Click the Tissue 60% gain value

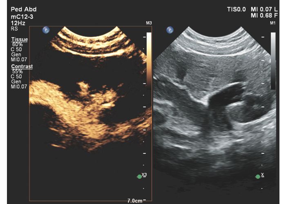17,44
